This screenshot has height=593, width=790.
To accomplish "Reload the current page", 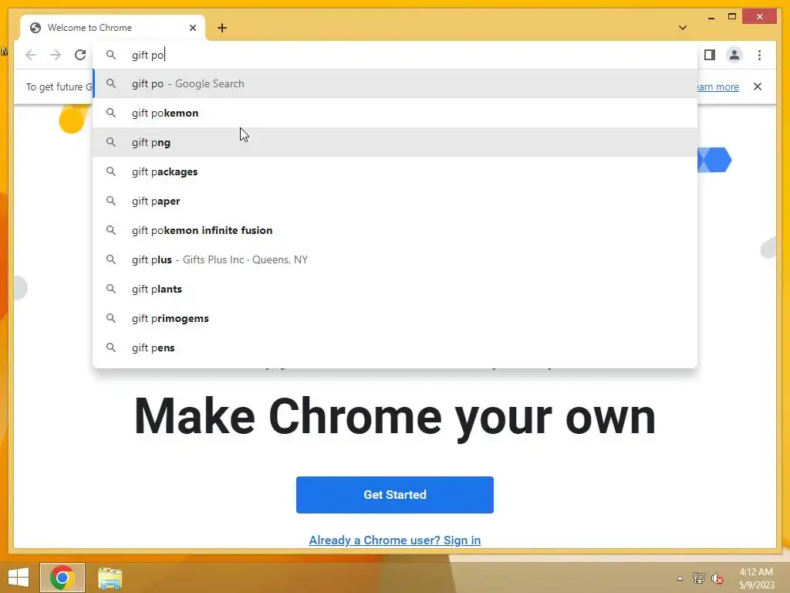I will pos(80,55).
